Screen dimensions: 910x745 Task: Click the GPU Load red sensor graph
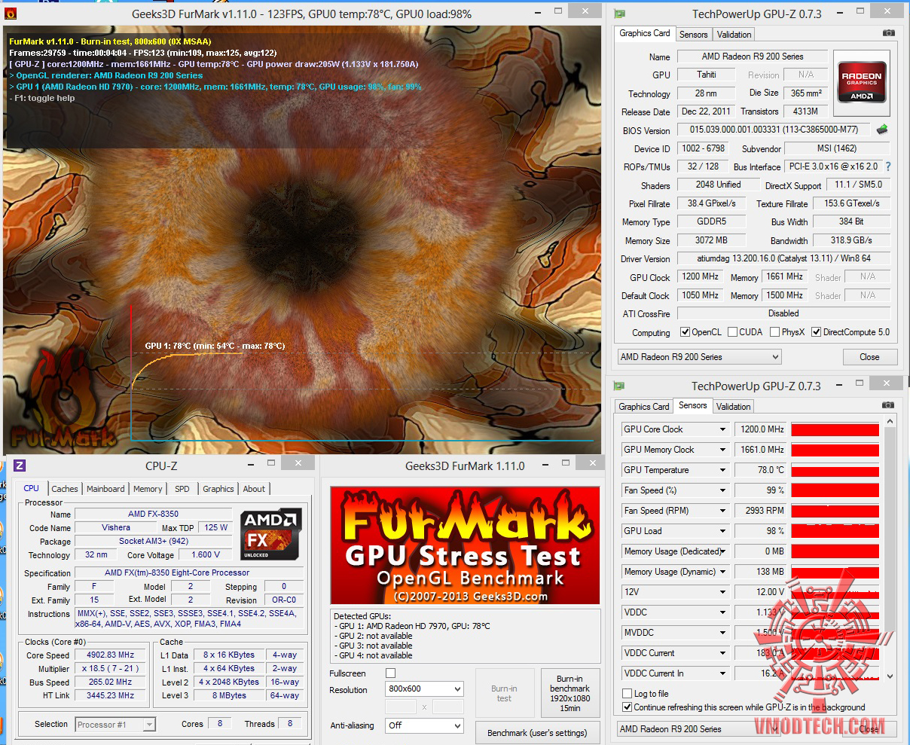point(835,531)
